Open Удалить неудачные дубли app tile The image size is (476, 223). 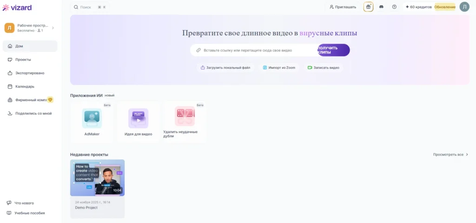(185, 121)
